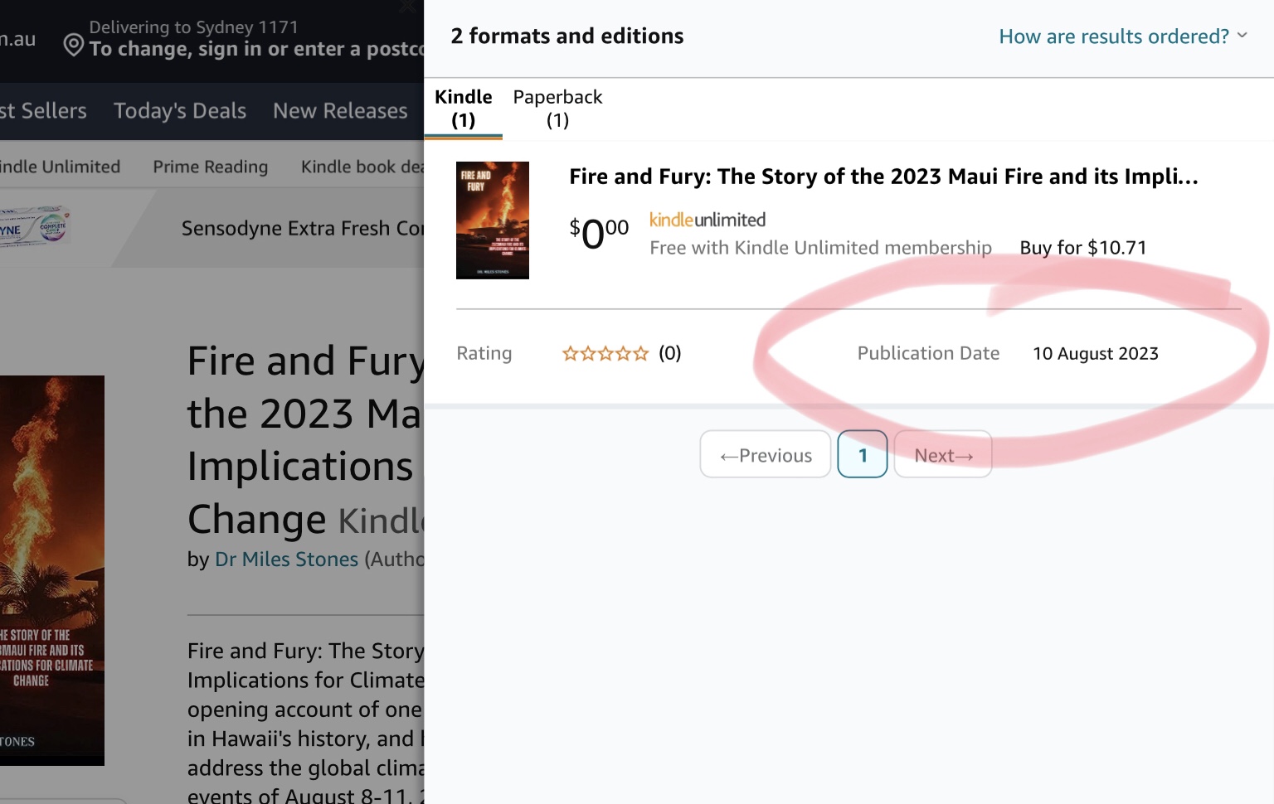Click the Publication Date label
This screenshot has width=1274, height=804.
928,354
